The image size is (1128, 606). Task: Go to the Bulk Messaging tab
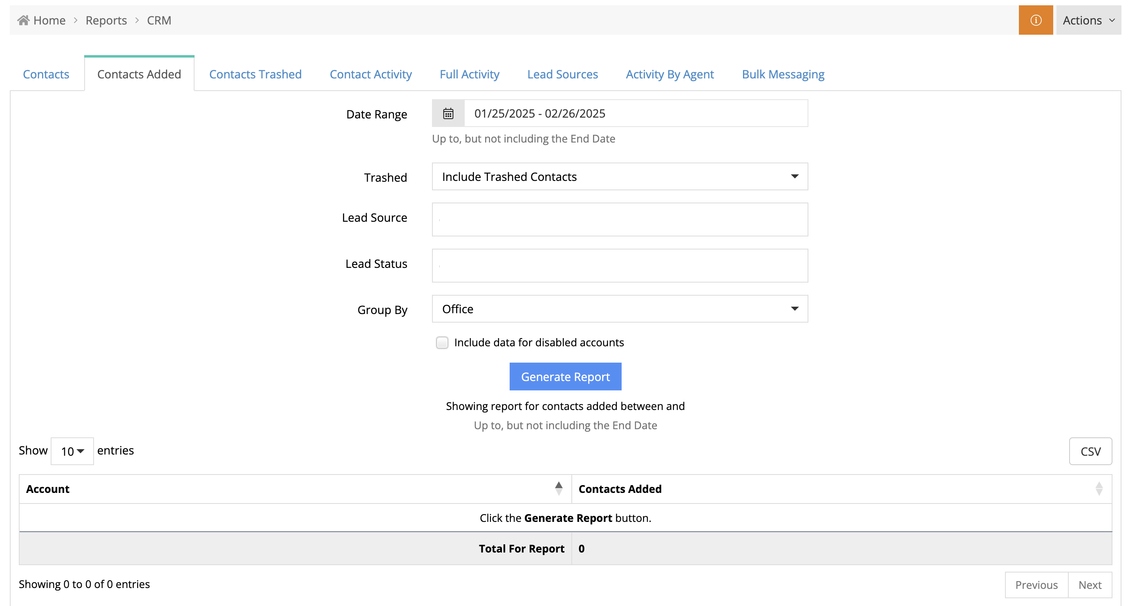pyautogui.click(x=783, y=74)
